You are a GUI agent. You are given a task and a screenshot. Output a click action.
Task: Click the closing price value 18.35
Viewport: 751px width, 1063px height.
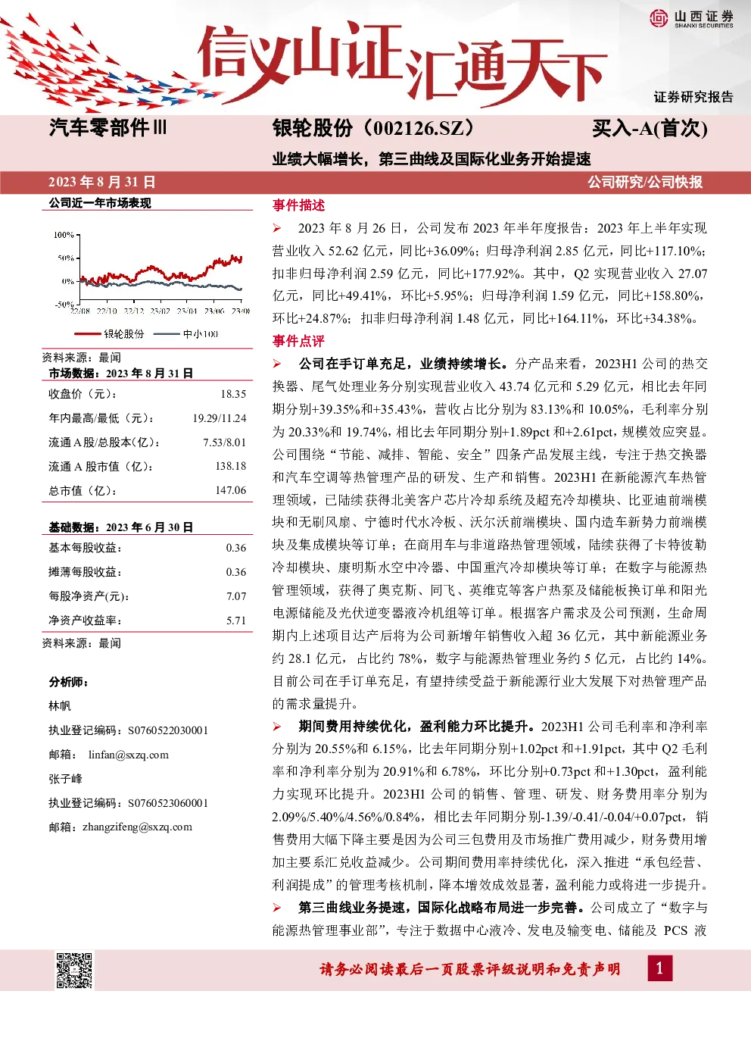point(233,394)
